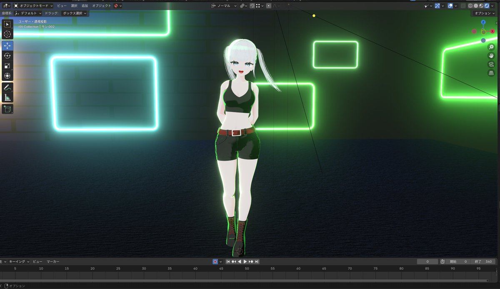Switch to wireframe shading mode

pos(470,6)
